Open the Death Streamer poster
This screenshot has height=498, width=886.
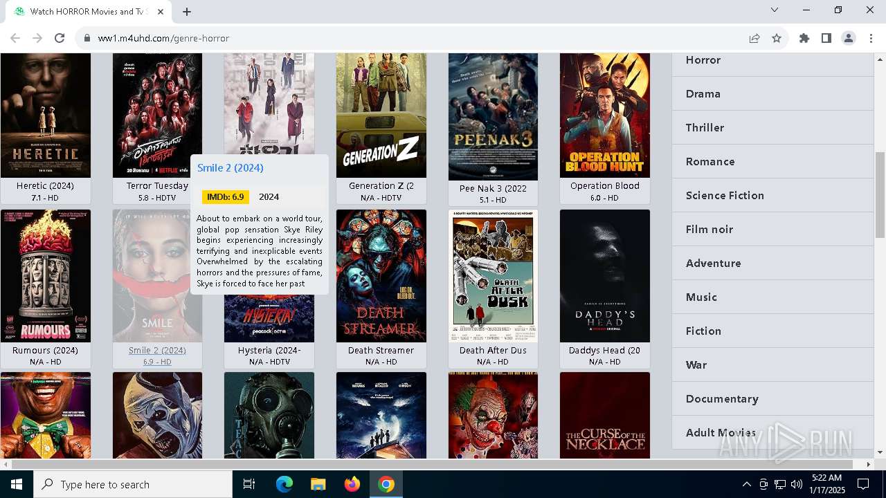381,276
